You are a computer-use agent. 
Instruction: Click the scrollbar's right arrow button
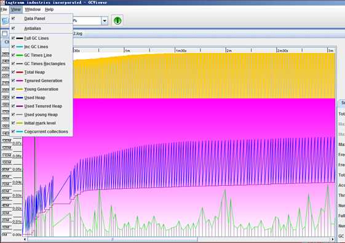[x=333, y=239]
